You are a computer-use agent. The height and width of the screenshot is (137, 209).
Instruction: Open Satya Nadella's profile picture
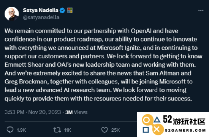(12, 14)
